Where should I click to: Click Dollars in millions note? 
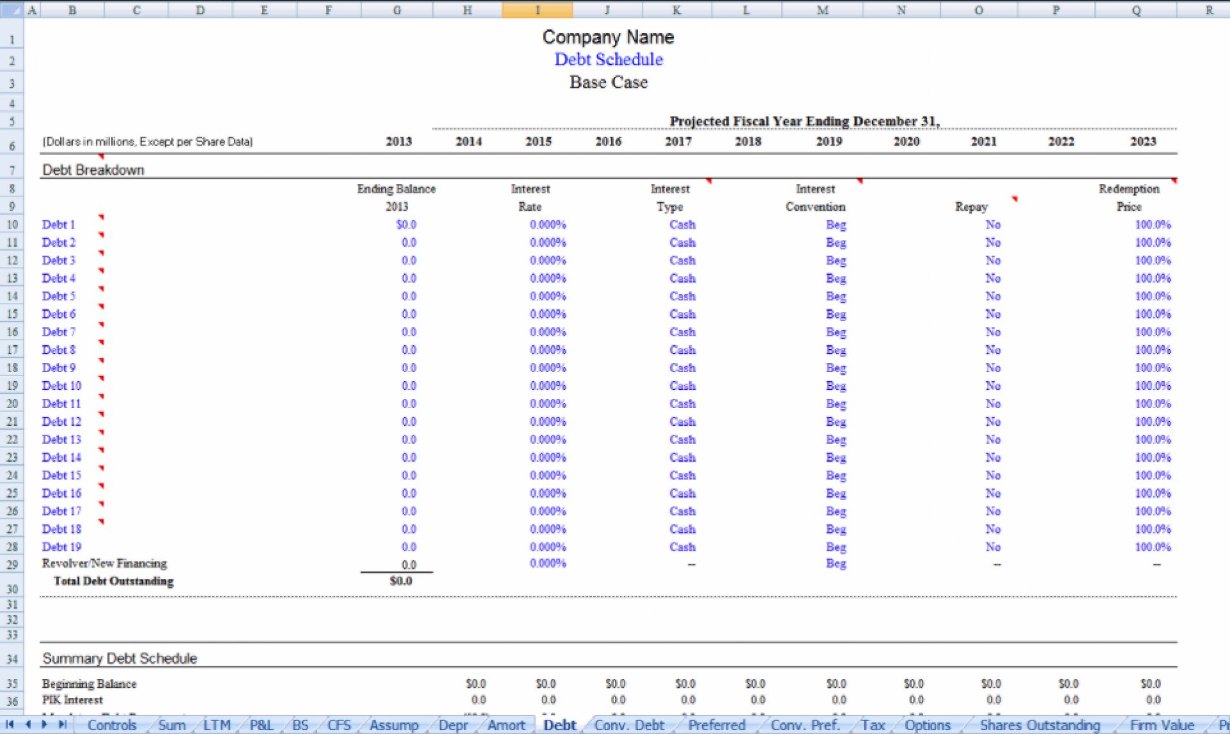[x=147, y=142]
